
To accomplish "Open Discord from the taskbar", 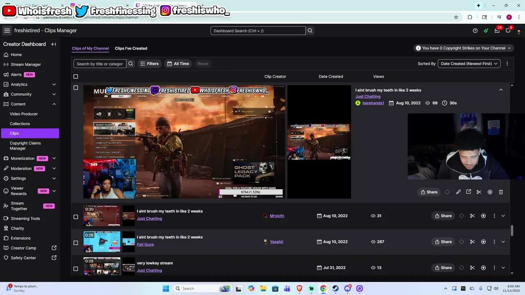I will [348, 288].
